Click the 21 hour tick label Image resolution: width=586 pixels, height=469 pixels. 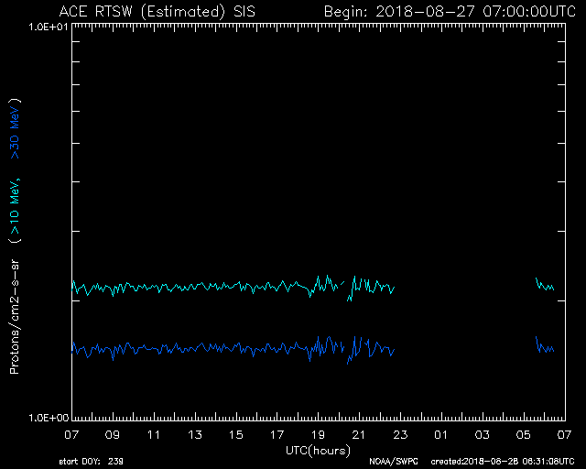[359, 434]
